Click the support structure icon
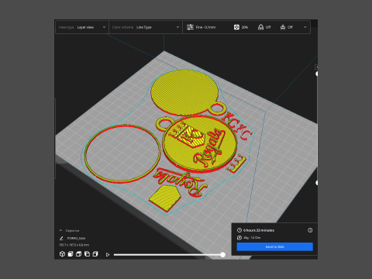The height and width of the screenshot is (279, 372). [x=260, y=27]
